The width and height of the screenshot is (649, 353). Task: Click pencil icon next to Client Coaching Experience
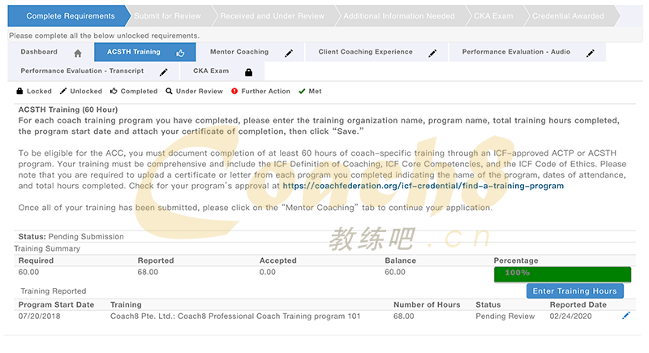pyautogui.click(x=432, y=53)
